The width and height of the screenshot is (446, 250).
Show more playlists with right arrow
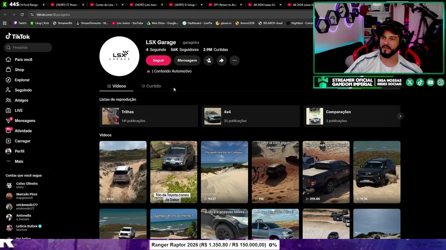tap(400, 116)
